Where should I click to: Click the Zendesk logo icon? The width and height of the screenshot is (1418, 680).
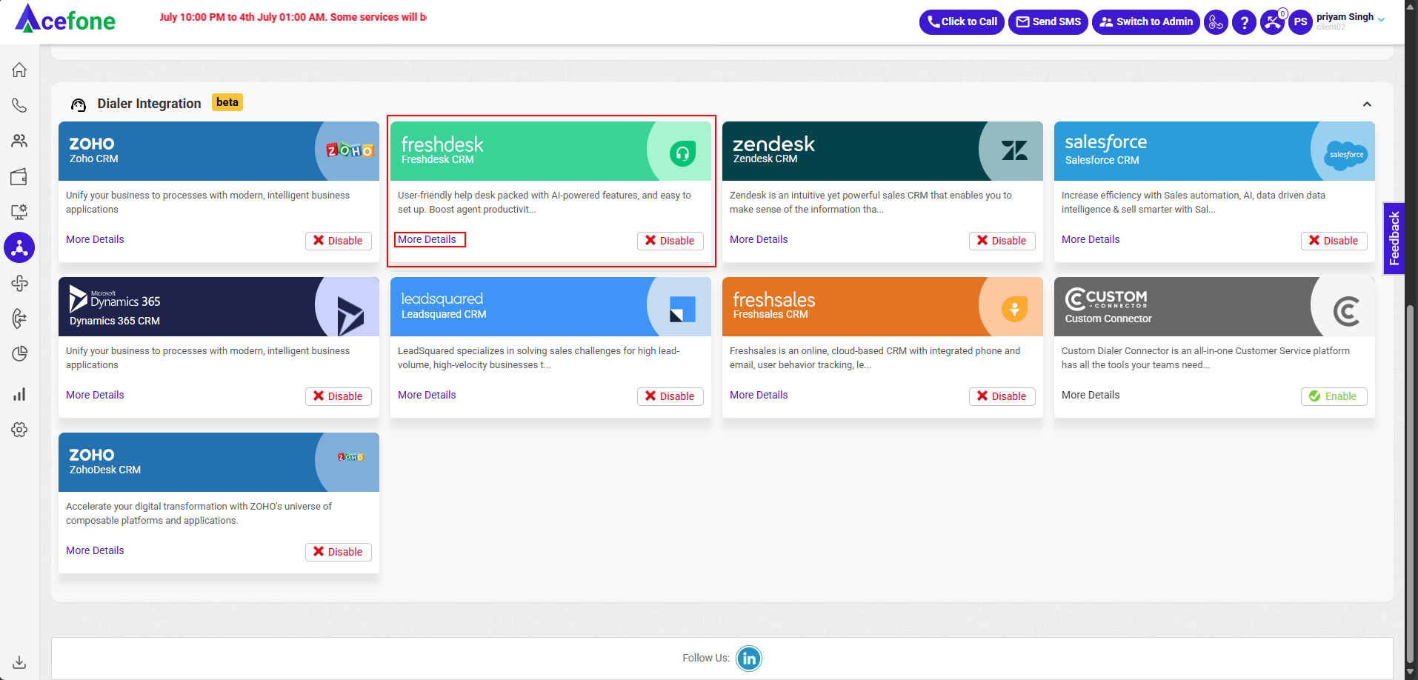(x=1014, y=151)
